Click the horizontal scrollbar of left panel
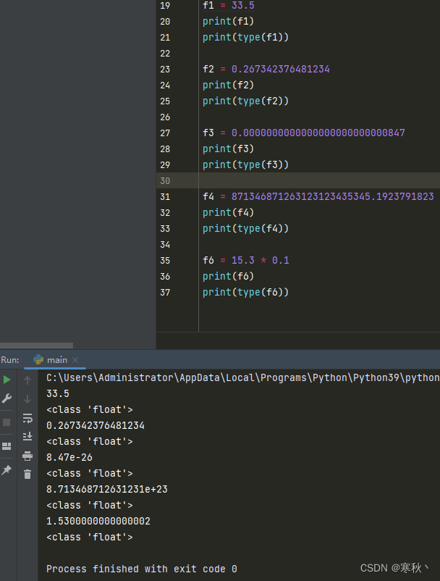This screenshot has height=581, width=440. 36,346
